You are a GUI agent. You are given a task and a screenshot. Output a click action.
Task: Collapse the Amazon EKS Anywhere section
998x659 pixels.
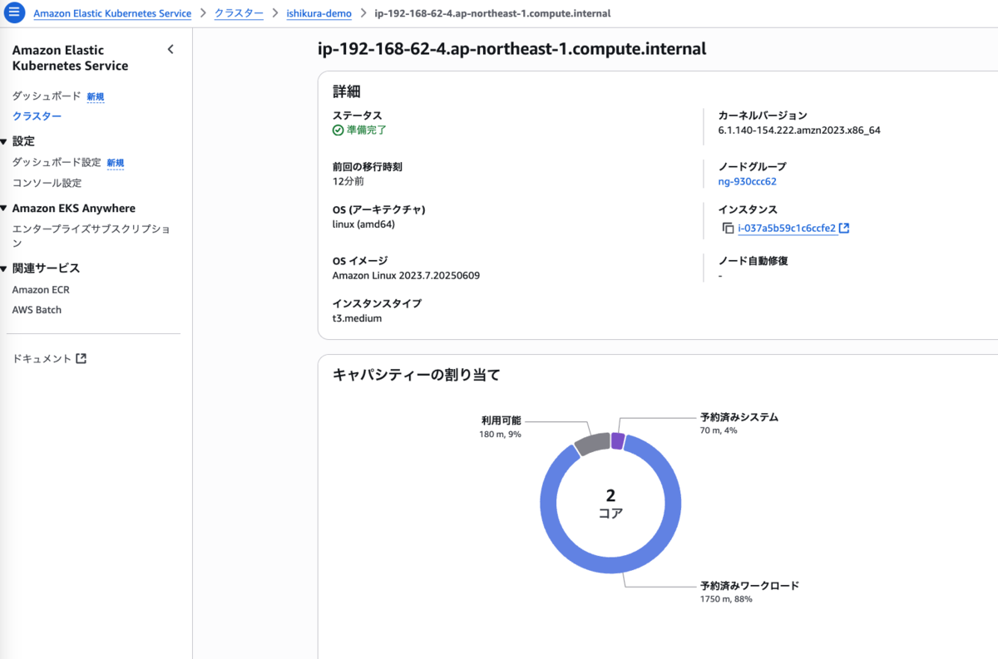pyautogui.click(x=3, y=209)
